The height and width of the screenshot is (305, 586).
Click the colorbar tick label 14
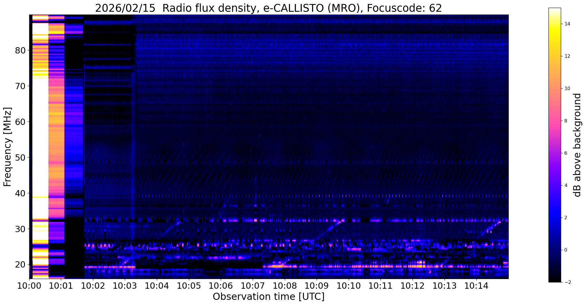[x=567, y=24]
